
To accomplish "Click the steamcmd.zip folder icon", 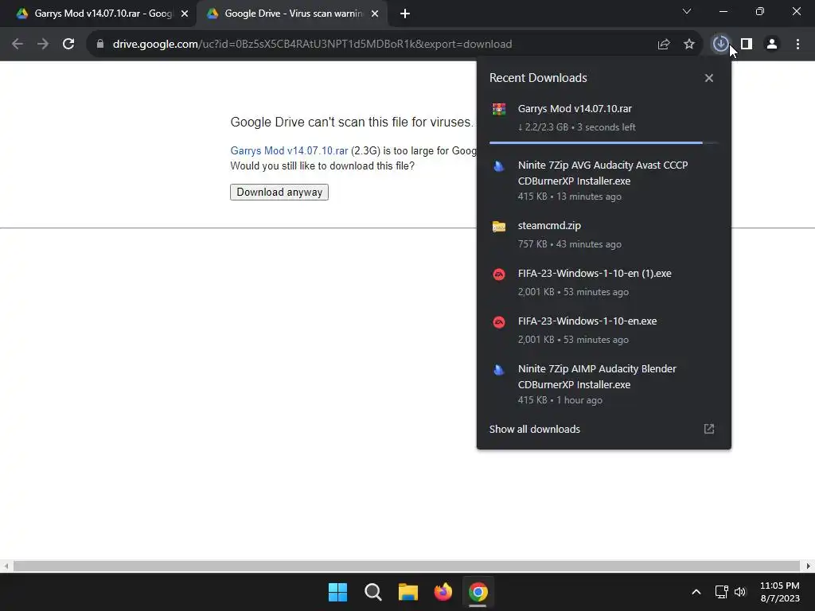I will 499,227.
